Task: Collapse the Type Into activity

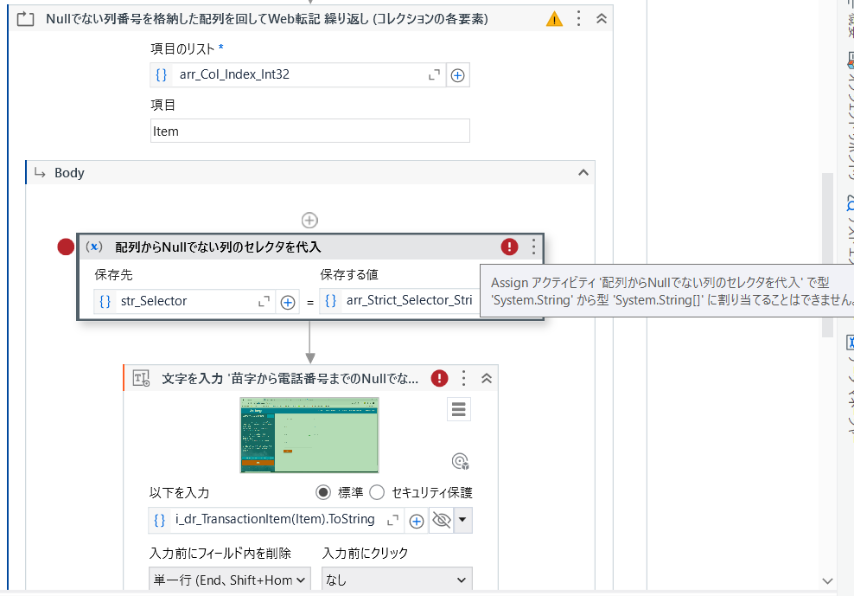Action: pos(487,378)
